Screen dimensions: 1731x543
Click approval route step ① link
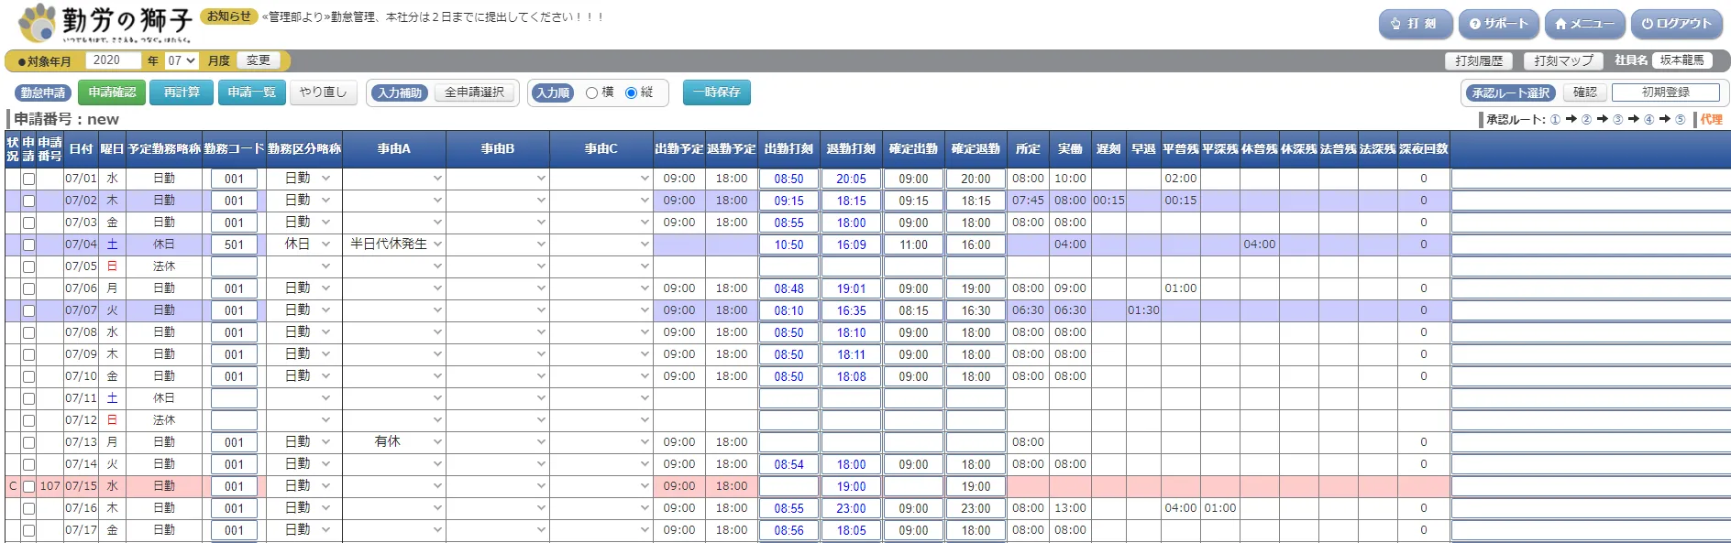pos(1555,119)
